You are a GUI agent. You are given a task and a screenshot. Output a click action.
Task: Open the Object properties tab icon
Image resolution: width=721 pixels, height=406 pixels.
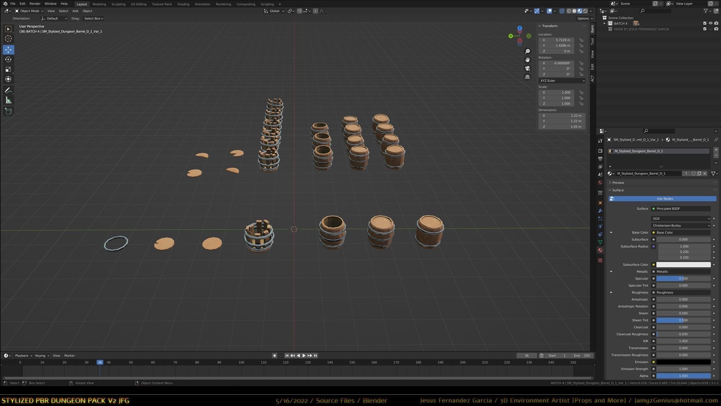600,203
